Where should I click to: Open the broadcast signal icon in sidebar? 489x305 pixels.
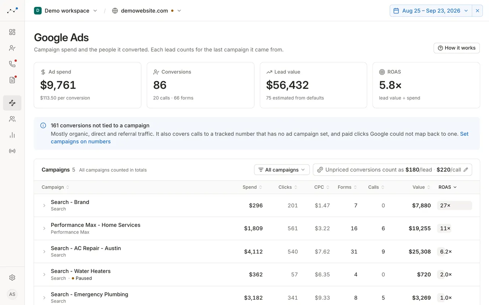[12, 151]
